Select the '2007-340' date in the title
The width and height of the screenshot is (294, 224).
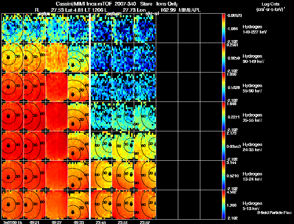click(x=125, y=4)
